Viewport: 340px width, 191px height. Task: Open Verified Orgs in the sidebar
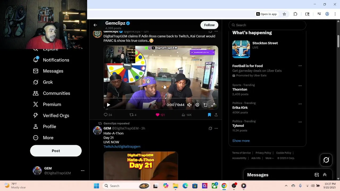[51, 116]
